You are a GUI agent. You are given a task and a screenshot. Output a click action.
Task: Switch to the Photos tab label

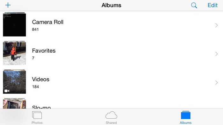click(x=37, y=122)
